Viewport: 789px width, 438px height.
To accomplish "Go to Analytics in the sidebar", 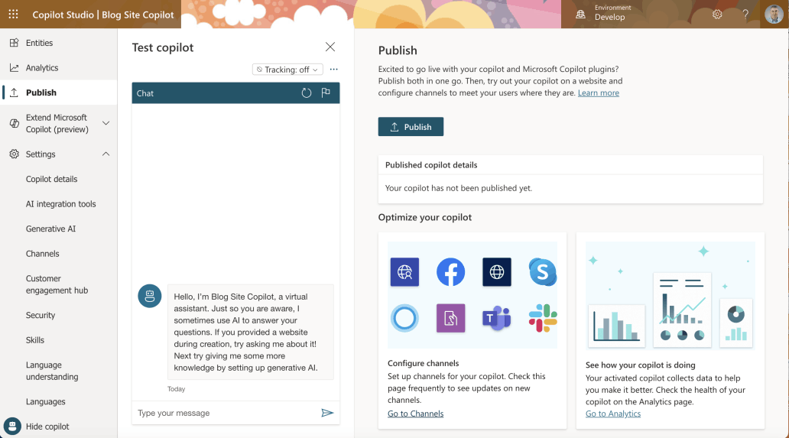I will (x=42, y=68).
